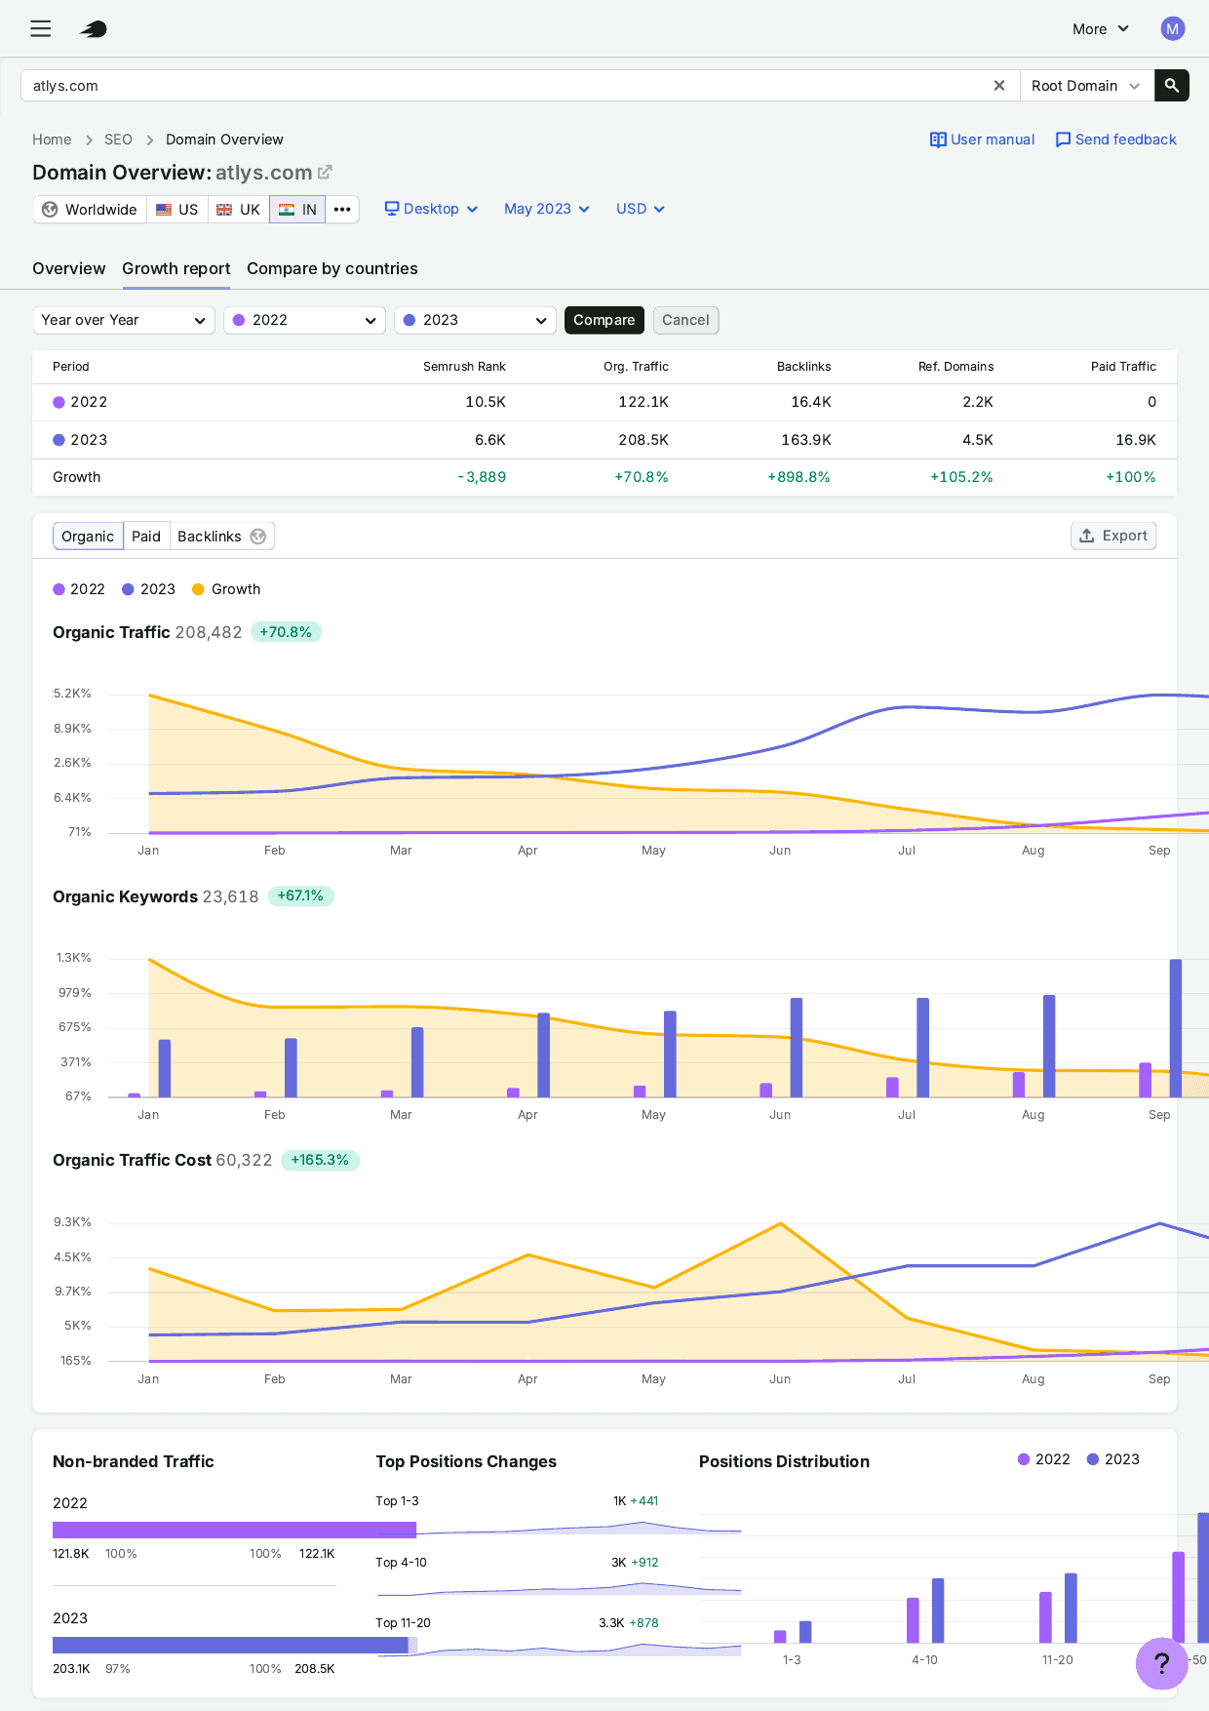
Task: Click the globe icon on Backlinks tab
Action: point(258,537)
